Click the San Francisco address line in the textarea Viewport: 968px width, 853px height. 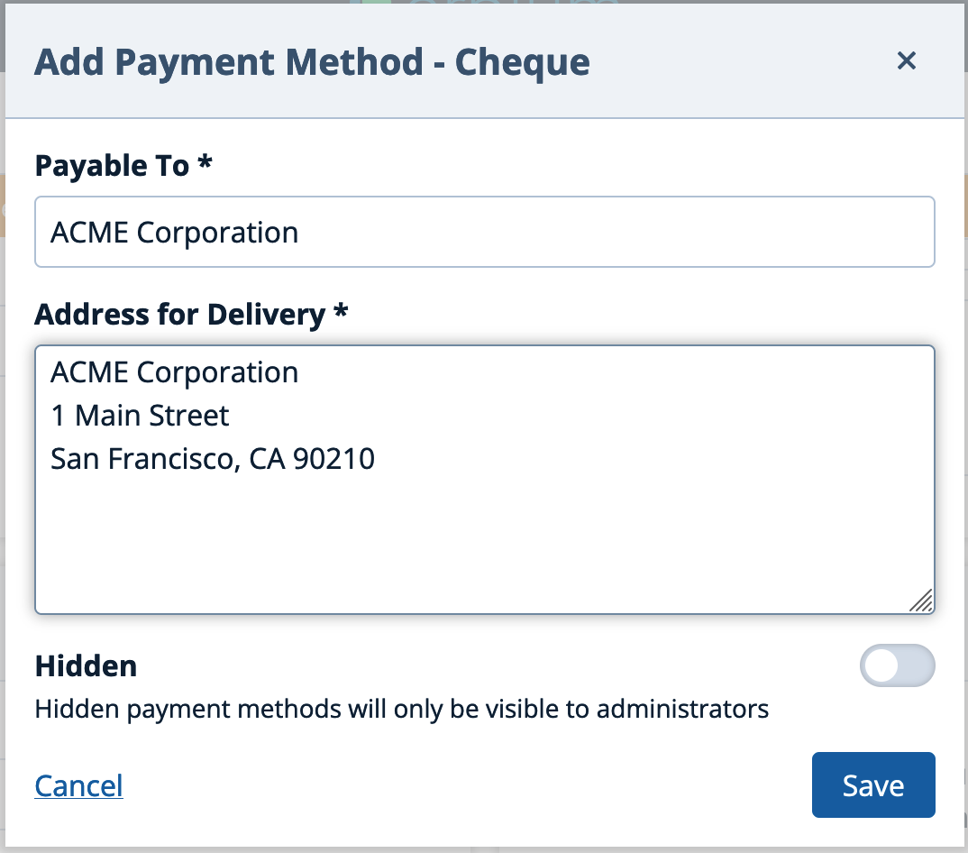click(212, 458)
